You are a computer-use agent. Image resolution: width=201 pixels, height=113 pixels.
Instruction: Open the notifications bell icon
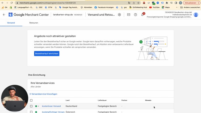[143, 15]
